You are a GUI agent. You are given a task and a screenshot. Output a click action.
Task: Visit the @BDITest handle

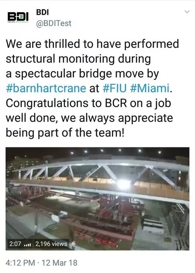point(54,23)
